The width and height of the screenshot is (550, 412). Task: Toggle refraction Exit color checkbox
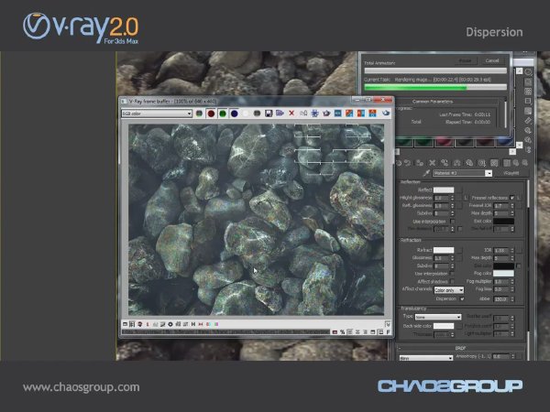click(x=519, y=266)
